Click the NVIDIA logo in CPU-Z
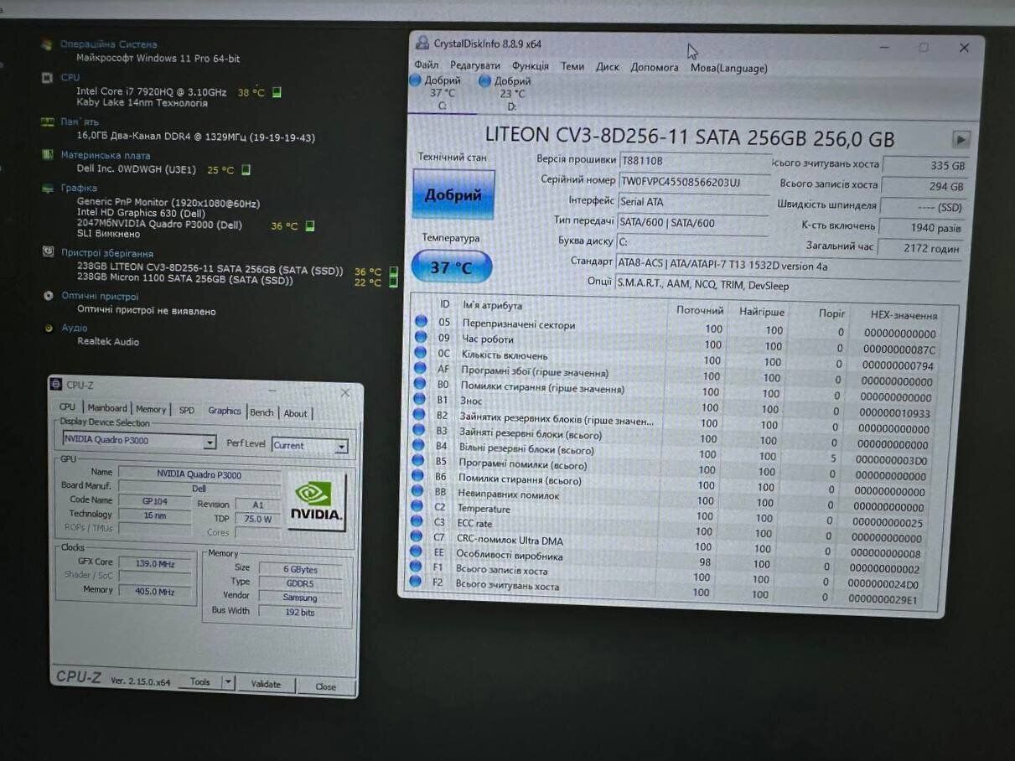This screenshot has height=761, width=1015. (316, 501)
